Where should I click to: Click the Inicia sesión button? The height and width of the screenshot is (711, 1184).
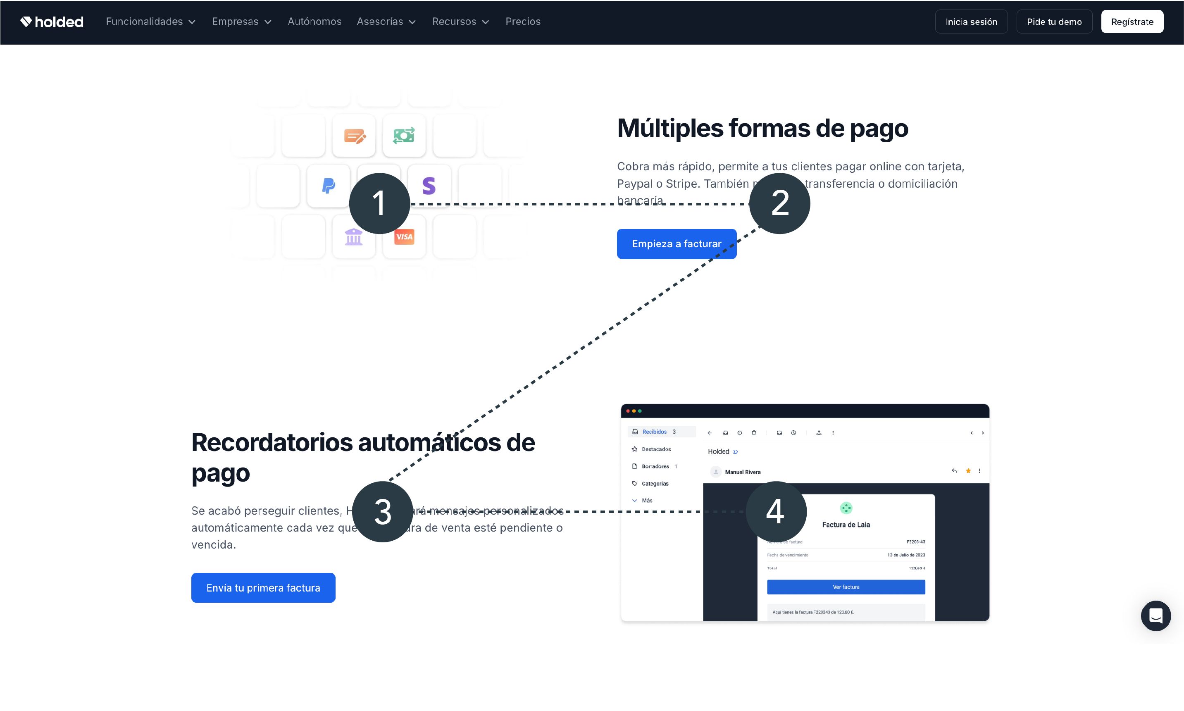[x=971, y=21]
